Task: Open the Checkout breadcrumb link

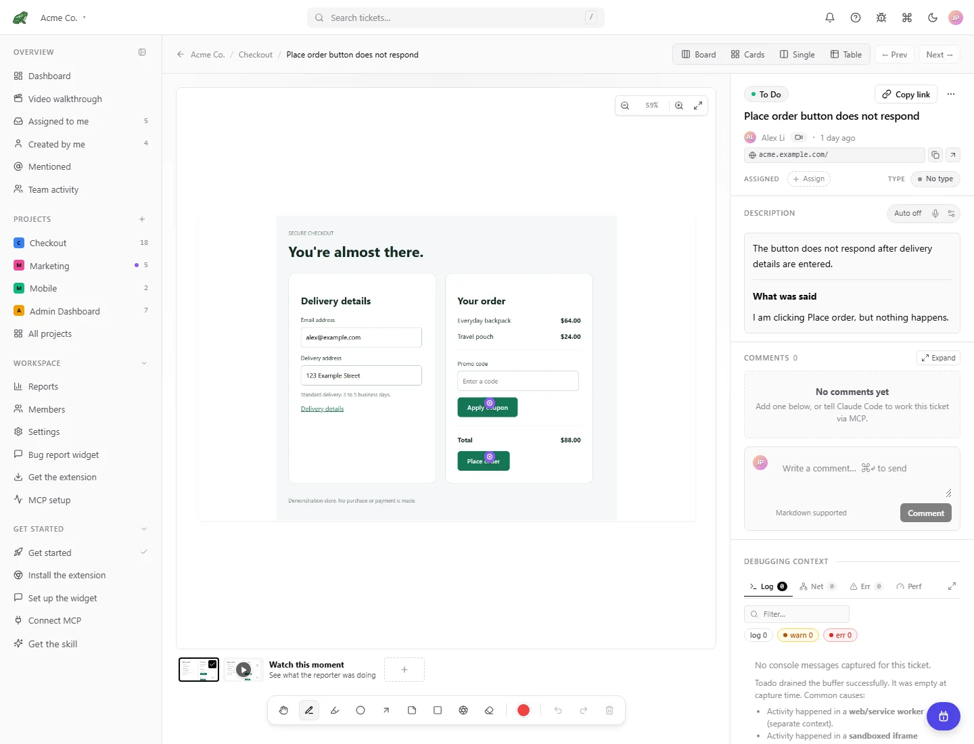Action: (x=256, y=55)
